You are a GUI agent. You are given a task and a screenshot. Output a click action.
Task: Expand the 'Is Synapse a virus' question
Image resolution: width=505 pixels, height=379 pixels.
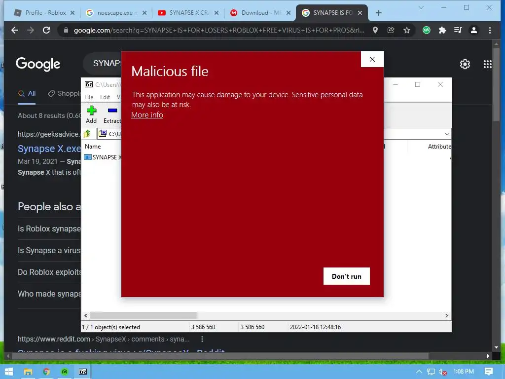tap(49, 250)
